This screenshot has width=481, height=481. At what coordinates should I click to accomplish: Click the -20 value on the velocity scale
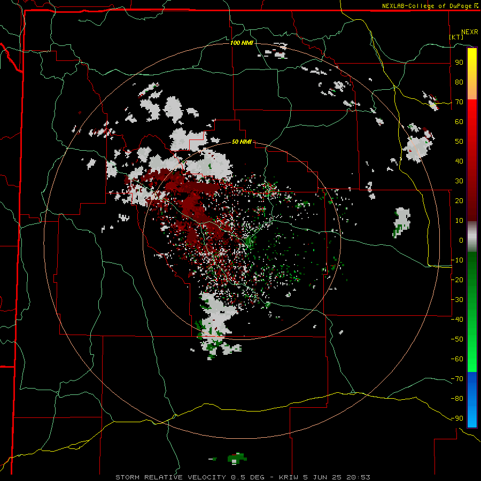(457, 280)
